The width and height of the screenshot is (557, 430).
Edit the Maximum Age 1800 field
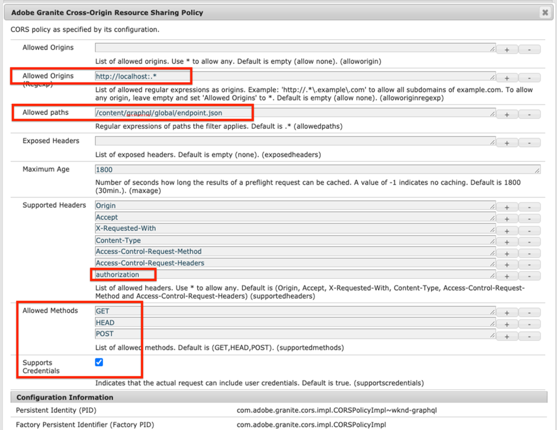coord(318,169)
